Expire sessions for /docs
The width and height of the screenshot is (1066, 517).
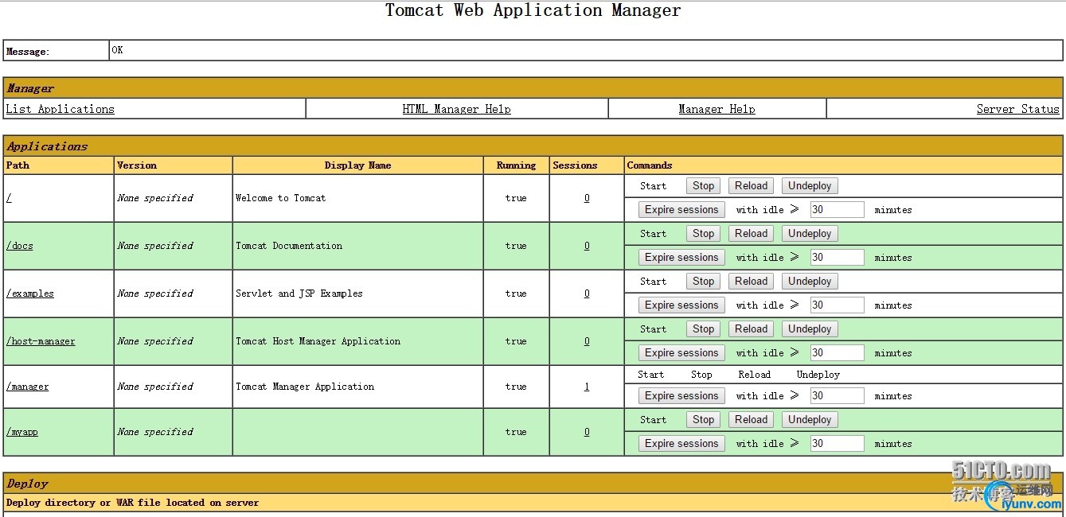coord(681,258)
